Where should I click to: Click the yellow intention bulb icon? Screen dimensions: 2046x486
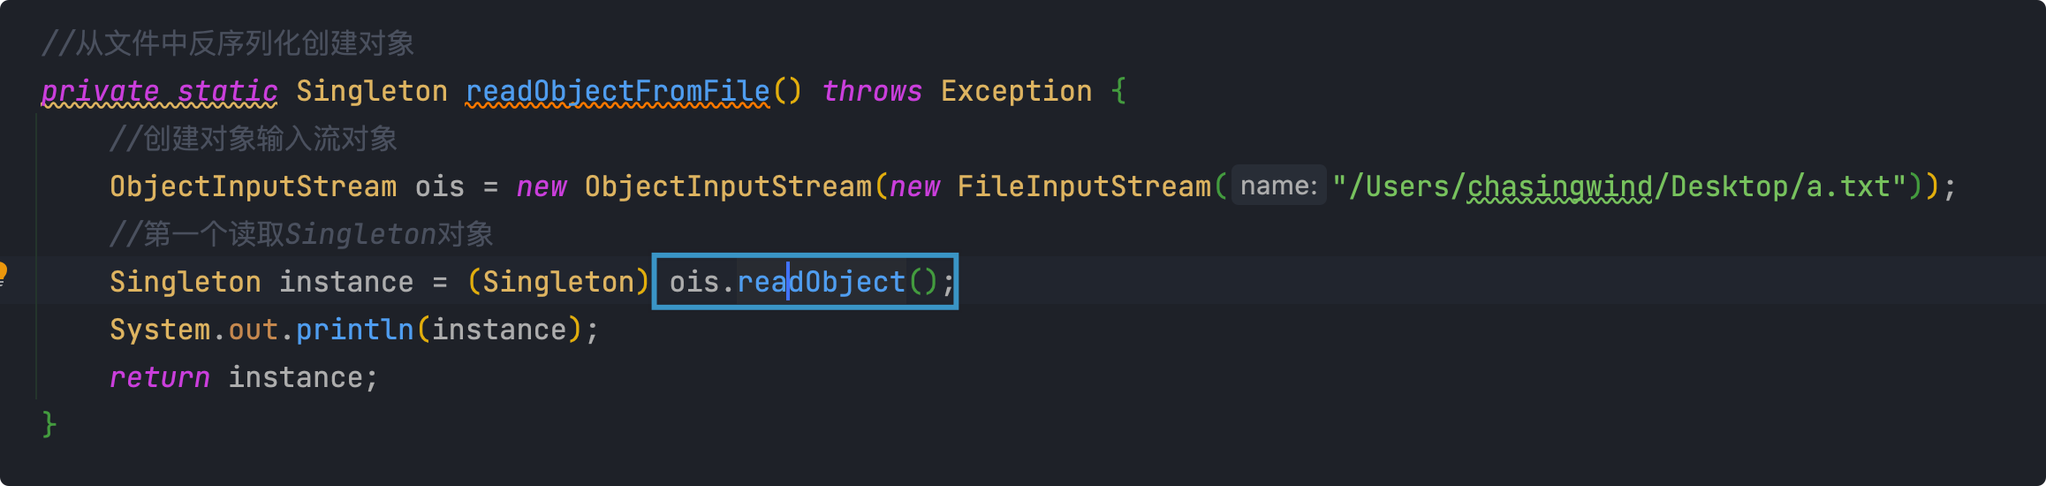pos(3,272)
